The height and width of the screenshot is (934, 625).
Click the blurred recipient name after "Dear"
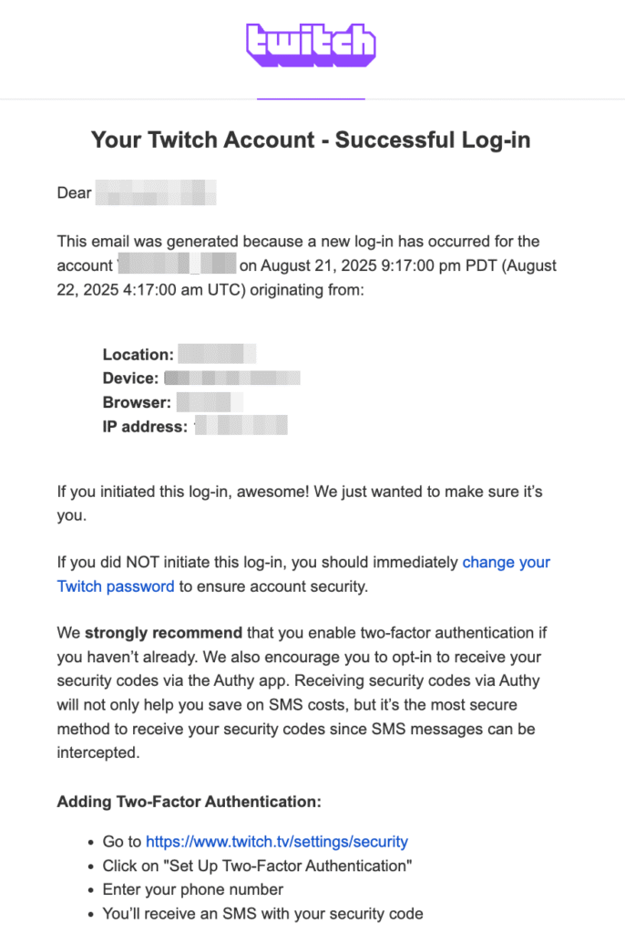coord(156,192)
